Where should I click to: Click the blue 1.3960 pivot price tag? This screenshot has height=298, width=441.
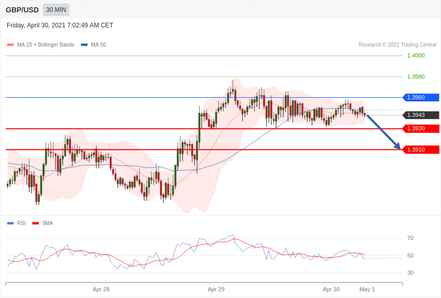[421, 97]
